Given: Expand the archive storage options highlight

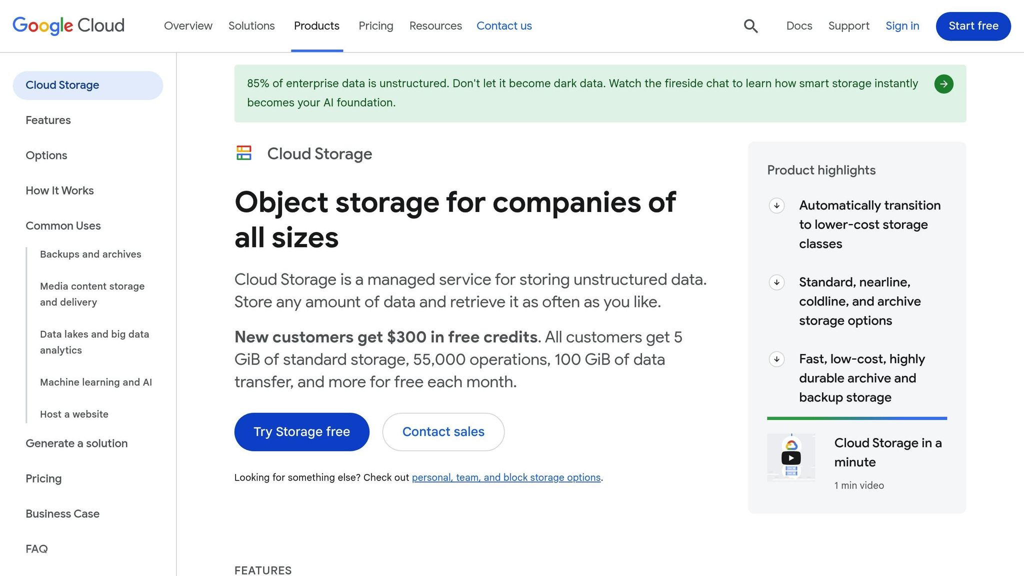Looking at the screenshot, I should (776, 282).
